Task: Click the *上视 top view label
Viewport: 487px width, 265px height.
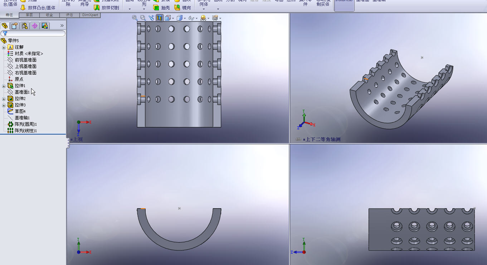Action: pyautogui.click(x=77, y=139)
